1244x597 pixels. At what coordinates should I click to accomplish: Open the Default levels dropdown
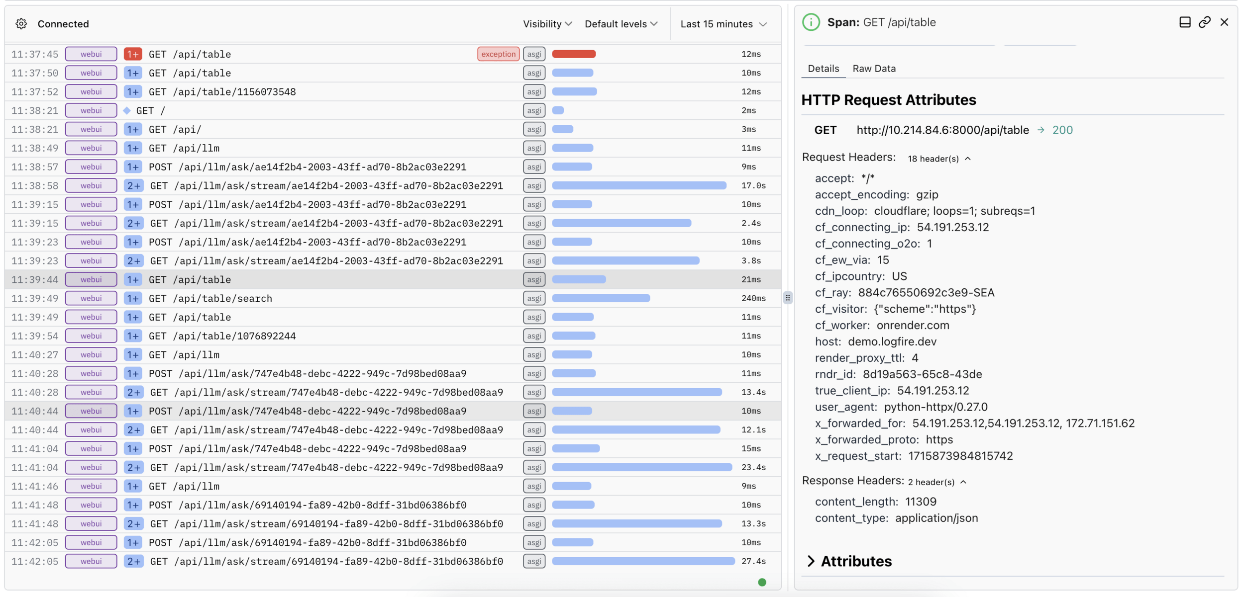[621, 24]
